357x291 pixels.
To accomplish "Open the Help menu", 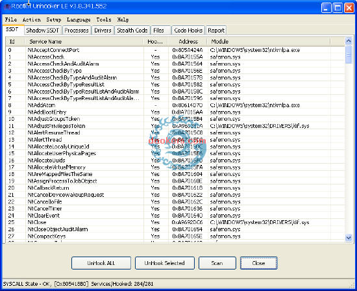I will pos(123,19).
